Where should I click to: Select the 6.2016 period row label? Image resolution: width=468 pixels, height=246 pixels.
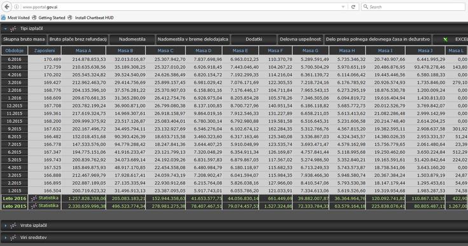15,59
